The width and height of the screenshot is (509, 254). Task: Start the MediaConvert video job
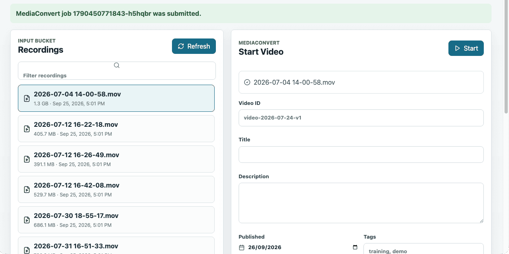[x=466, y=48]
